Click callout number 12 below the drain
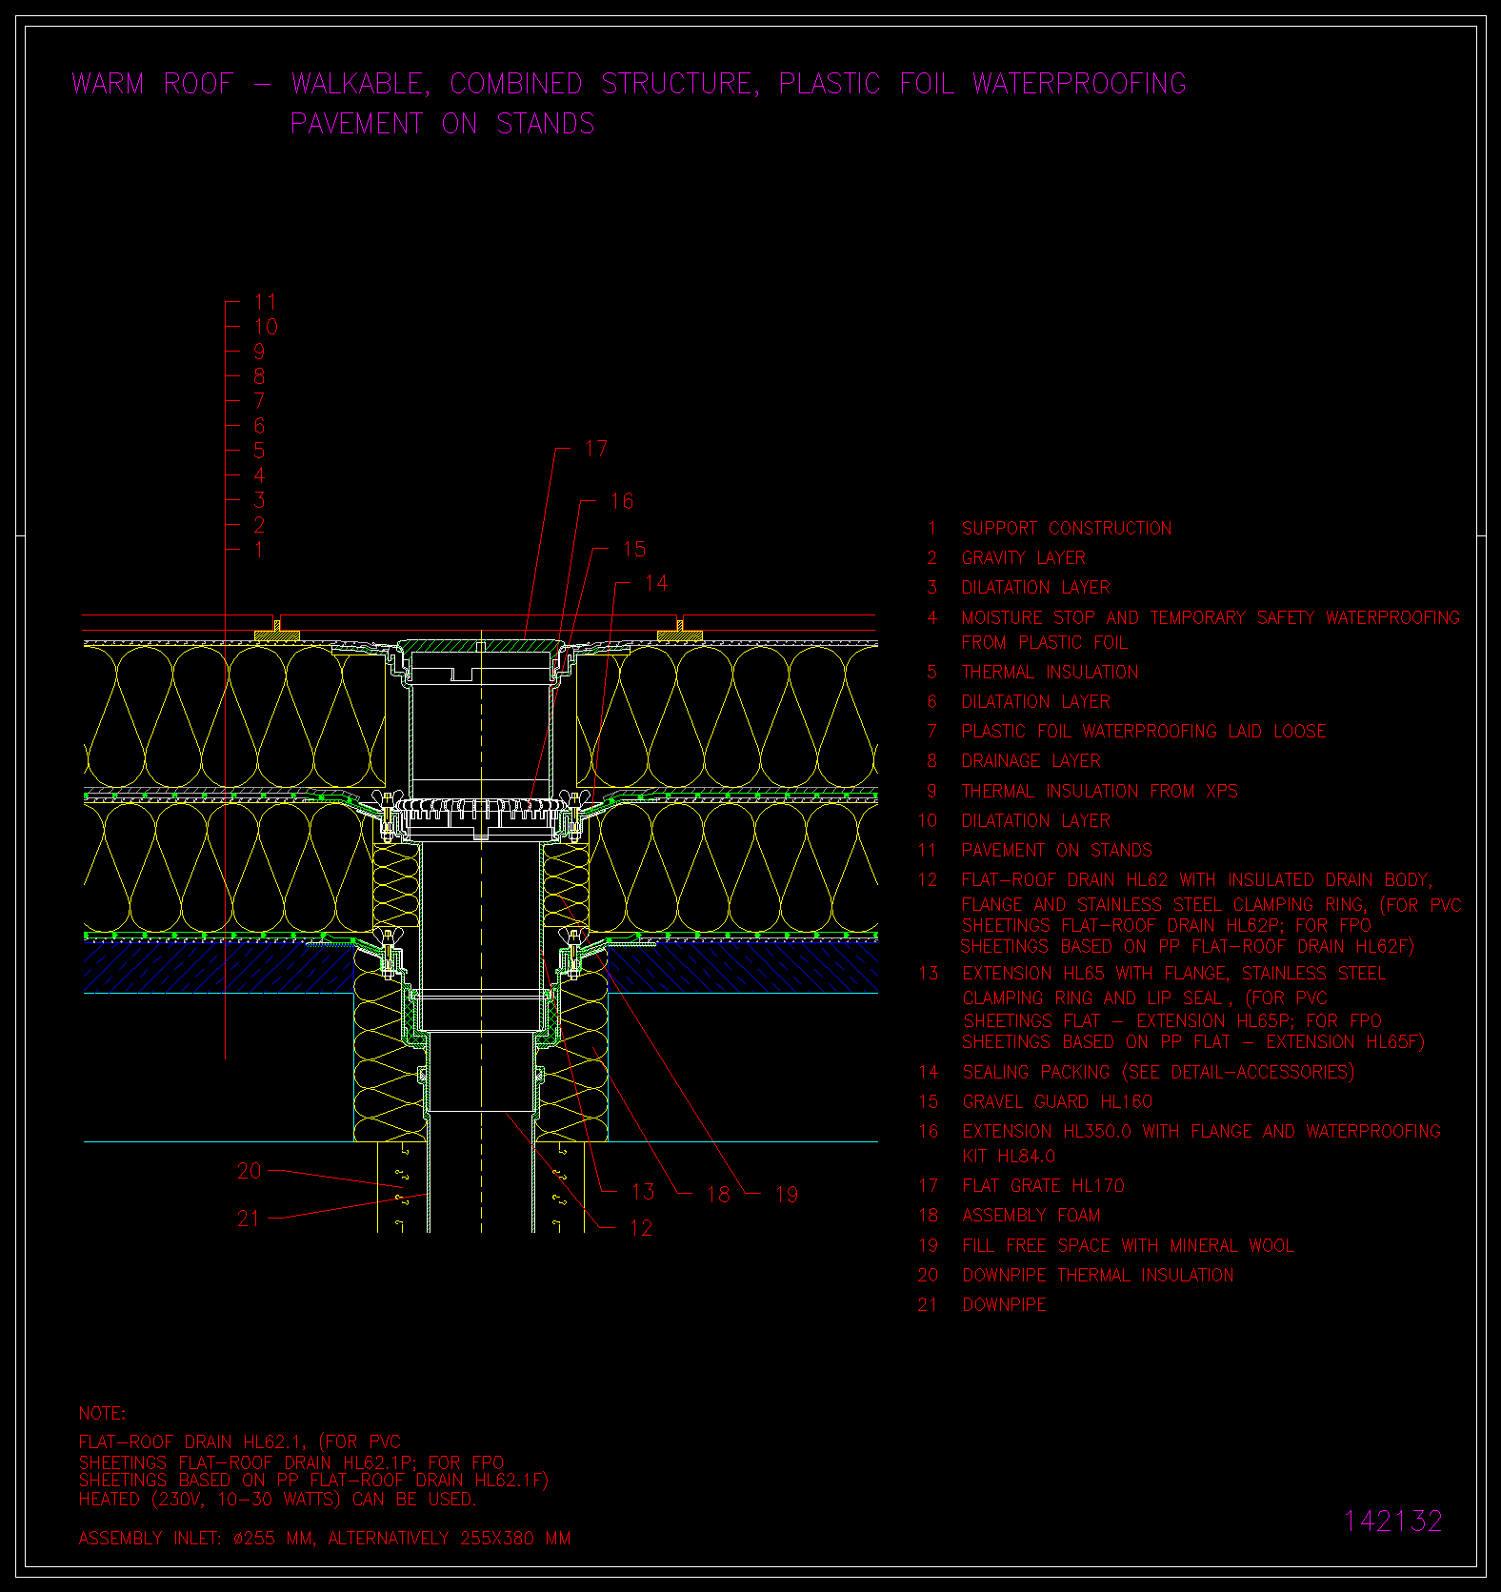 coord(641,1229)
